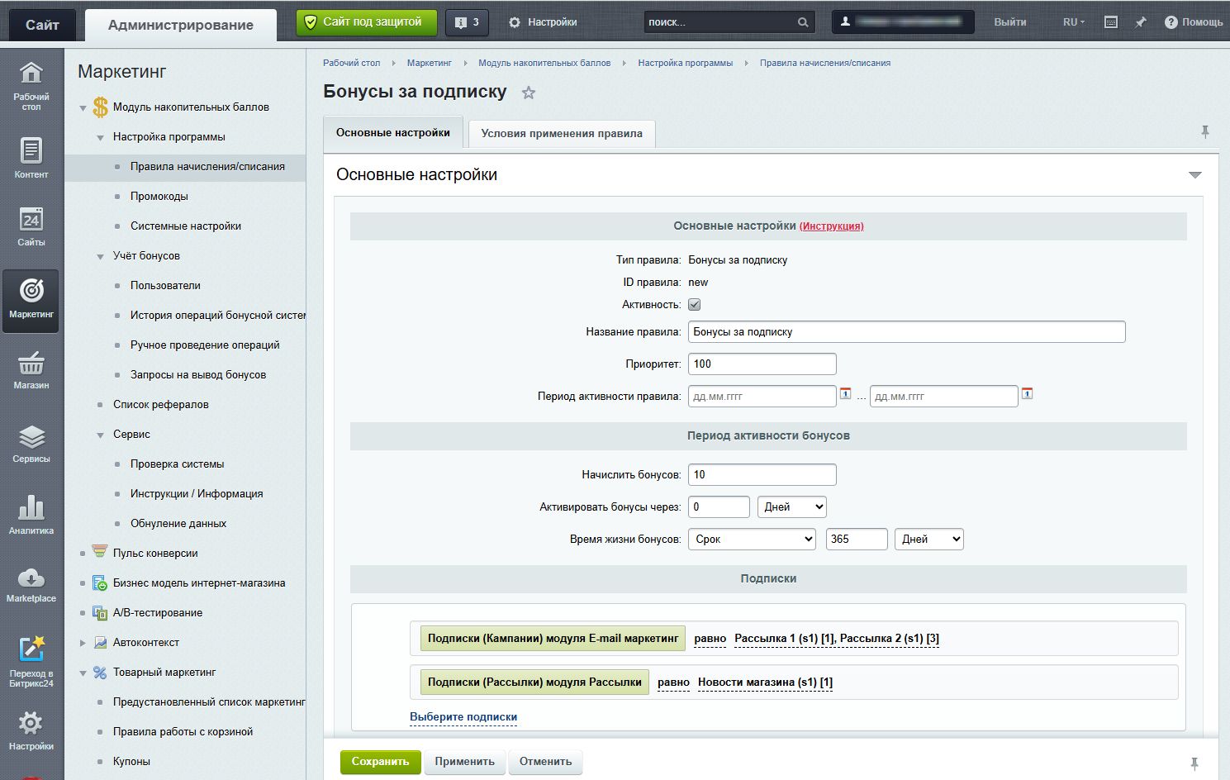Image resolution: width=1230 pixels, height=780 pixels.
Task: Pin the tab panel with pushpin
Action: coord(1205,131)
